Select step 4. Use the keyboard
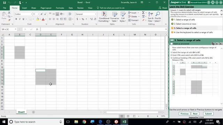This screenshot has width=223, height=125. (x=193, y=32)
